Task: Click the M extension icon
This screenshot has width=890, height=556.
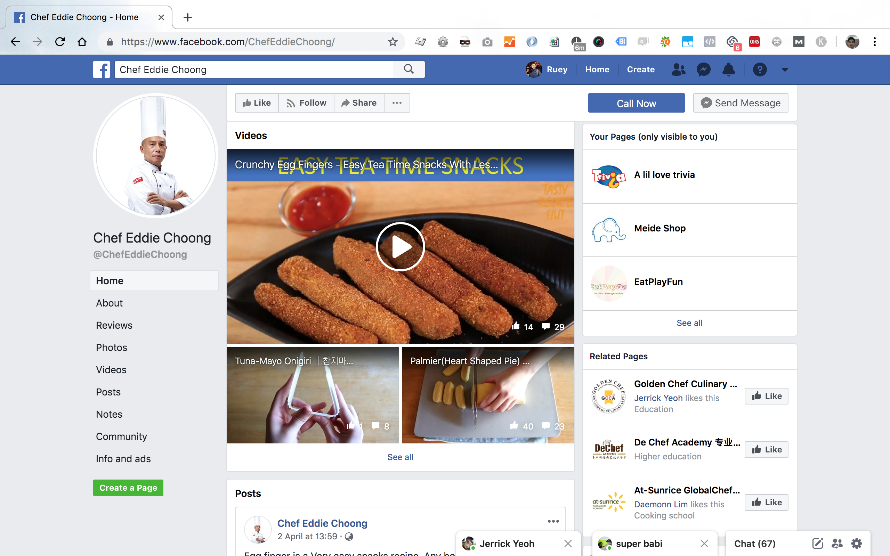Action: coord(799,42)
